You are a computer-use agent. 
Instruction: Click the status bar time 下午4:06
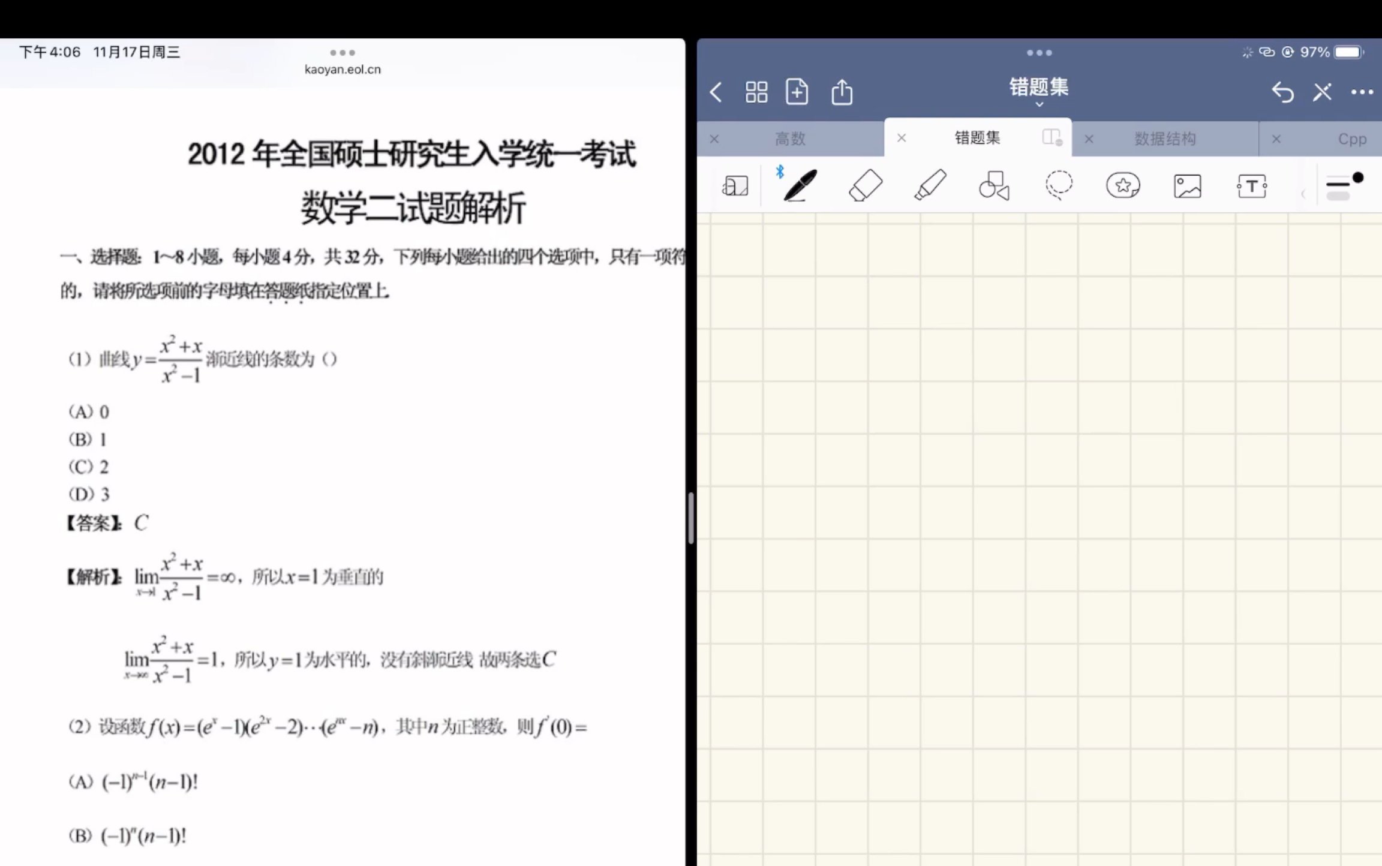coord(50,52)
